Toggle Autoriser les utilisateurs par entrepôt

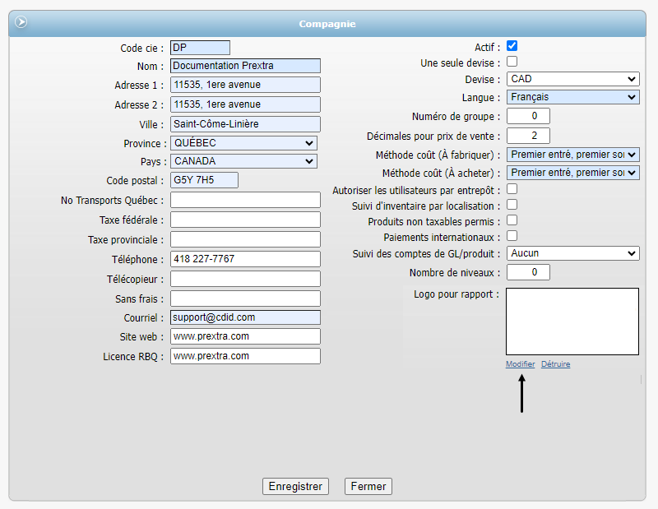512,189
